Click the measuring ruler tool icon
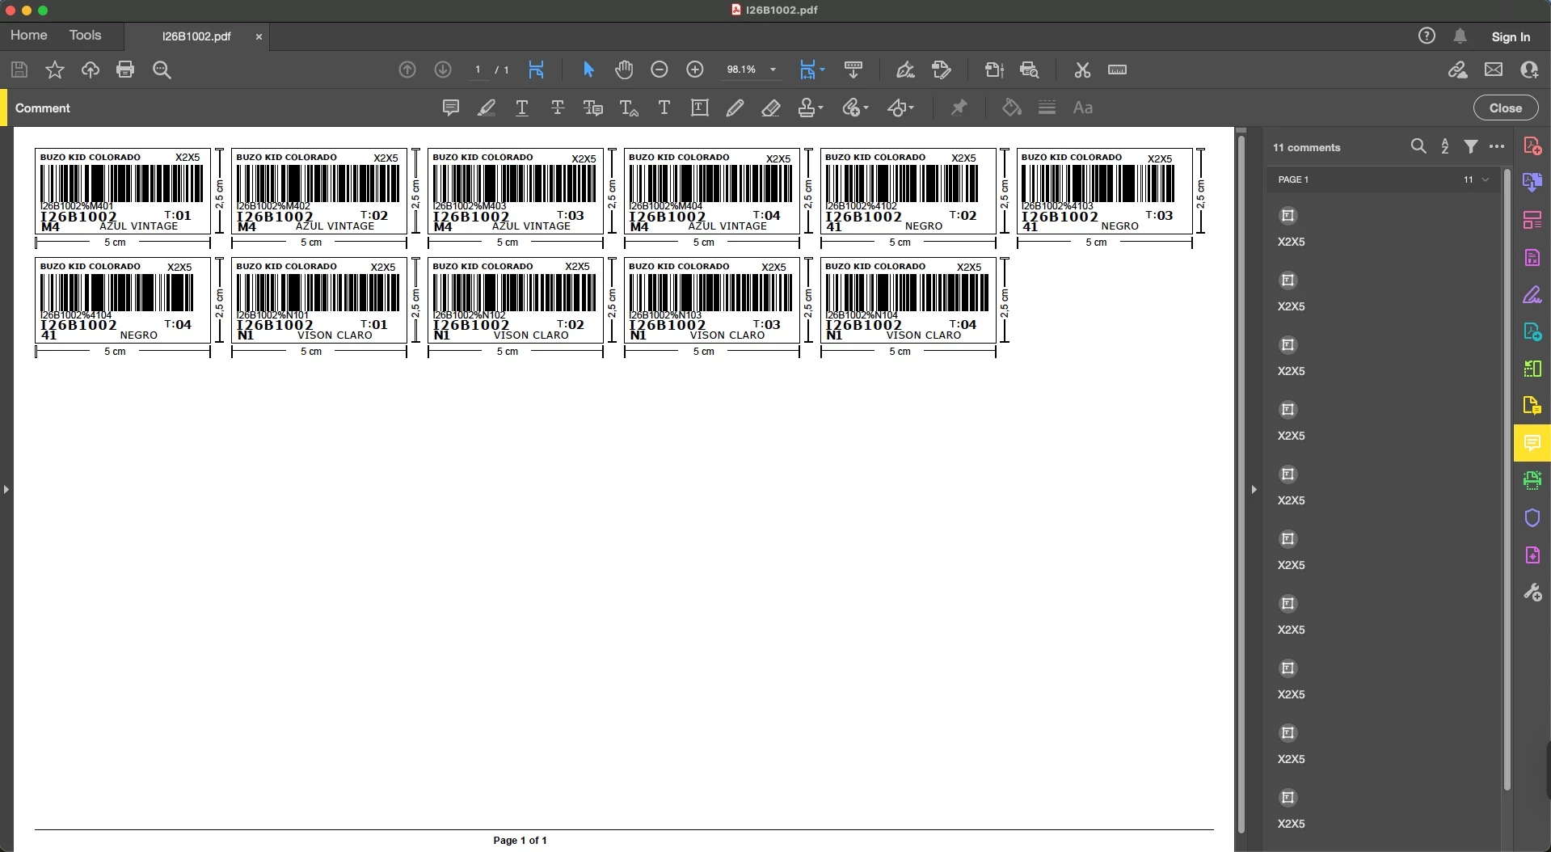 click(x=1117, y=70)
